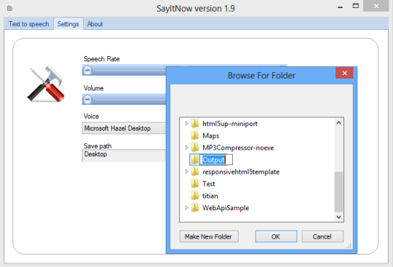Click the Speech Rate slider track

pos(130,71)
